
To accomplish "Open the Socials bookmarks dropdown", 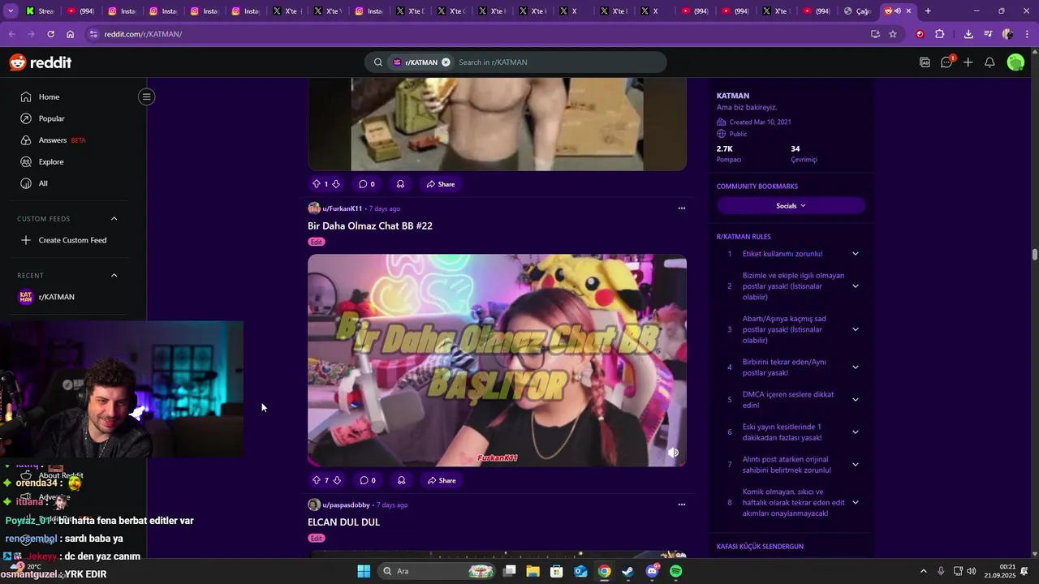I will click(791, 206).
